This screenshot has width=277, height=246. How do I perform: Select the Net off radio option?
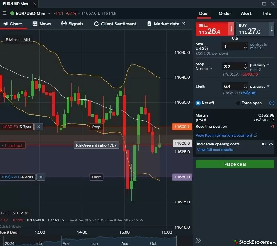(198, 103)
